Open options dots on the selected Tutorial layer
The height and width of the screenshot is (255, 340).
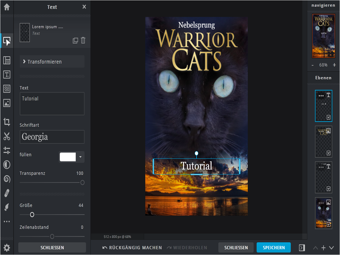click(321, 96)
